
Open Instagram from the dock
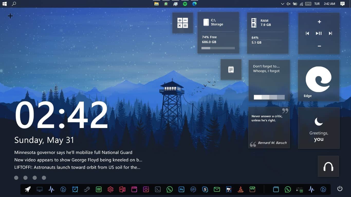(x=146, y=189)
